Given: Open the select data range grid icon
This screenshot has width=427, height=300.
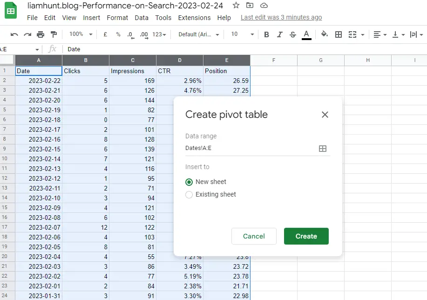Looking at the screenshot, I should click(x=322, y=149).
